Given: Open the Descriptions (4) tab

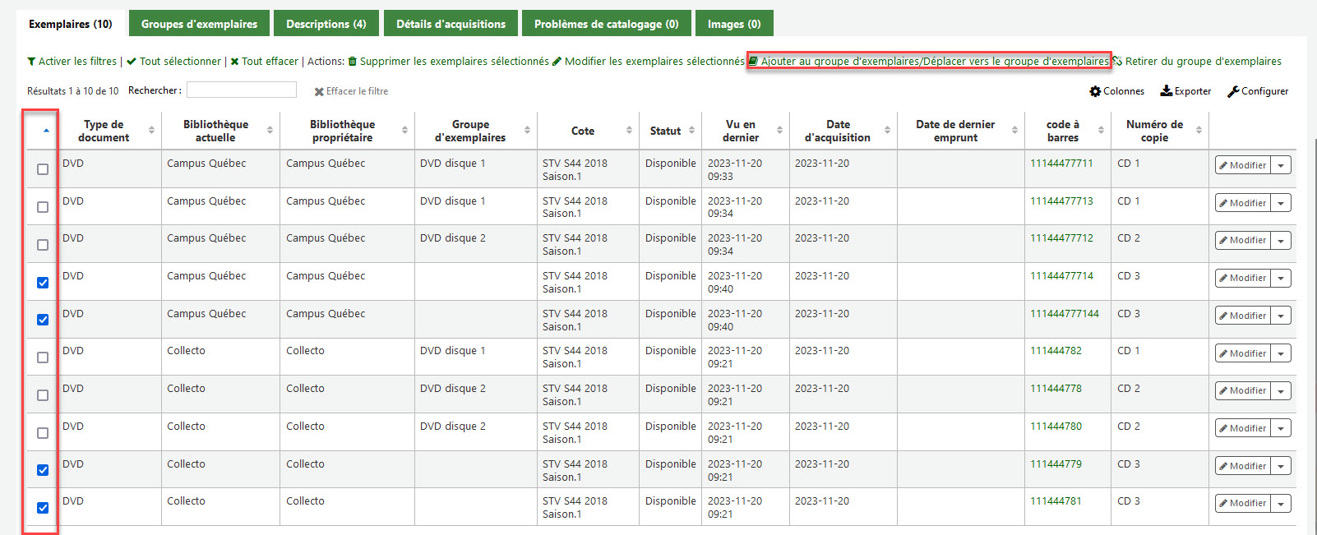Looking at the screenshot, I should [x=326, y=24].
